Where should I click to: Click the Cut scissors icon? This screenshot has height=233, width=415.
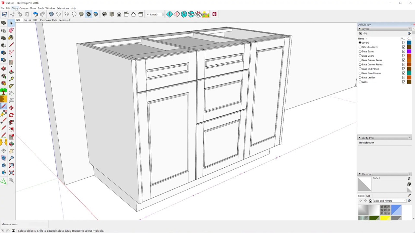12,14
